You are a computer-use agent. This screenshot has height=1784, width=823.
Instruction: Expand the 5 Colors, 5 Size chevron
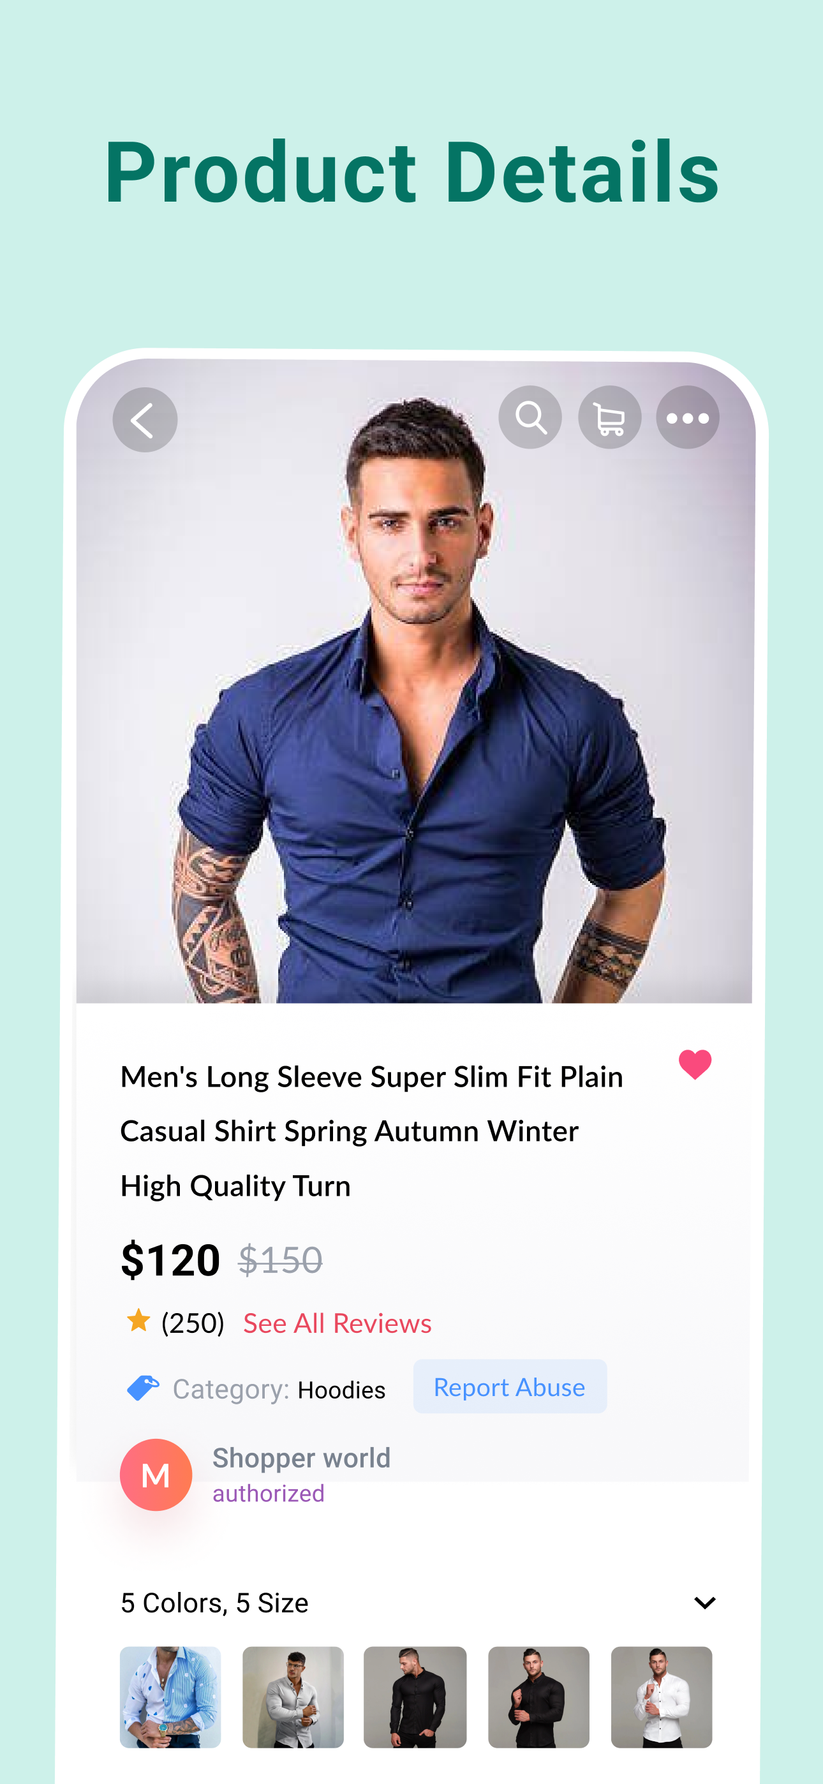pos(704,1603)
